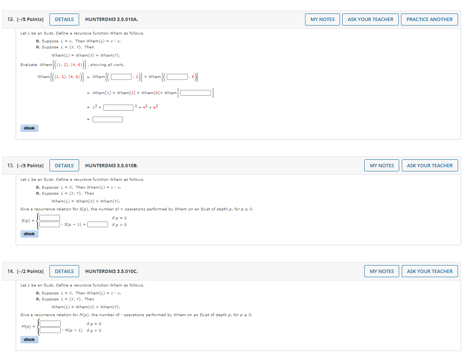The height and width of the screenshot is (360, 464).
Task: Focus final answer blank for question 12
Action: tap(108, 120)
